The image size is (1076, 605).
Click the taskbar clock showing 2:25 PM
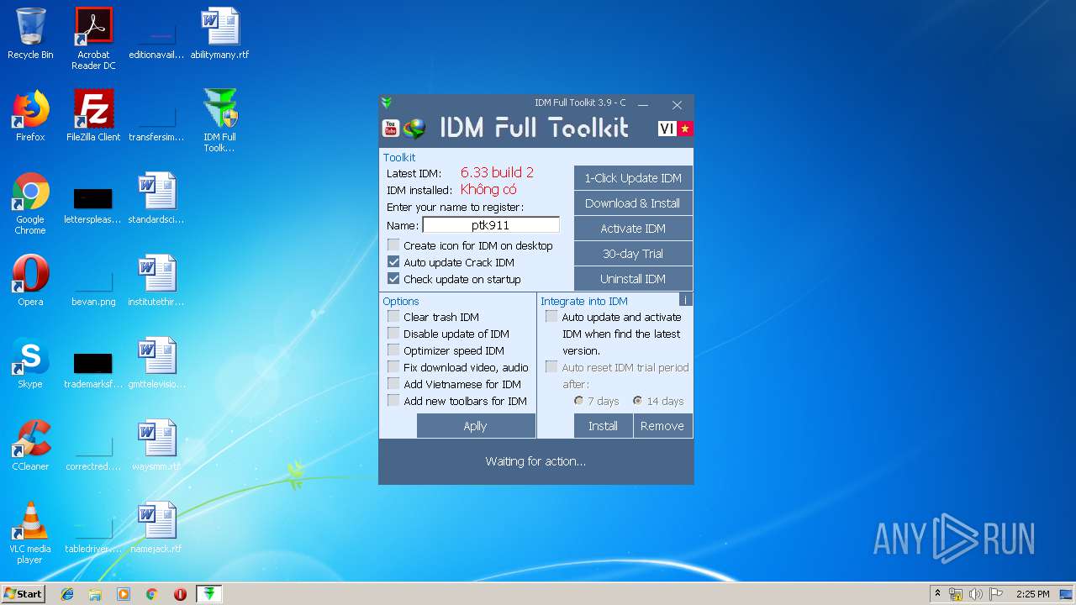1032,594
